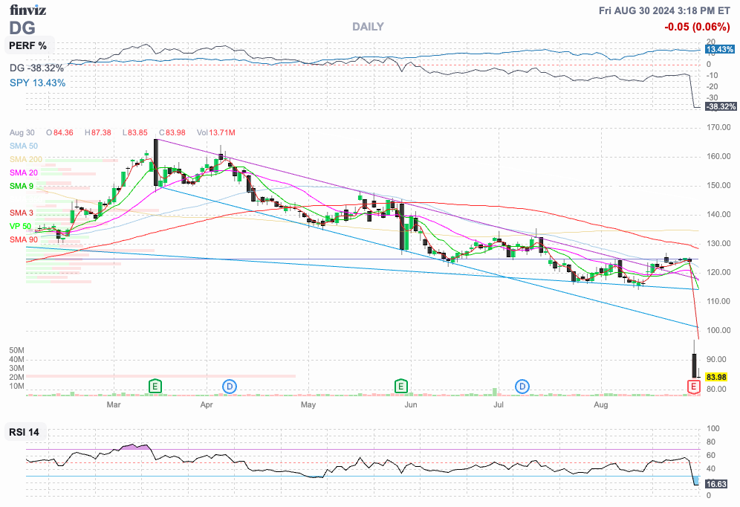Click the 150.00 price axis label

click(x=718, y=186)
